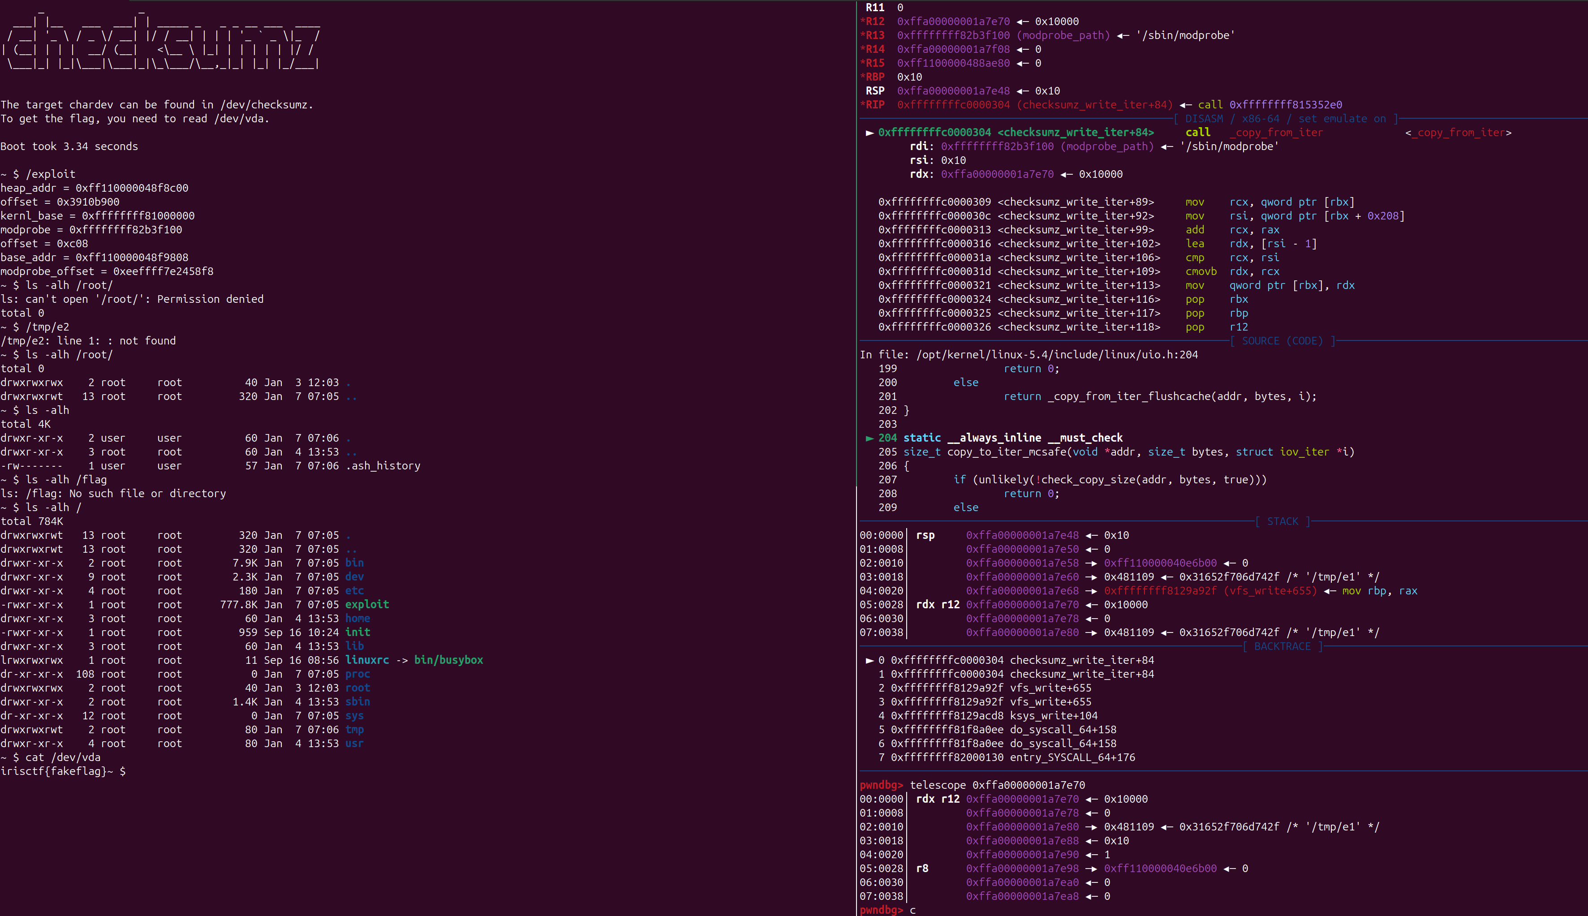Click the heap_addr value 0xff110000048f8c00
The image size is (1588, 916).
(x=132, y=188)
